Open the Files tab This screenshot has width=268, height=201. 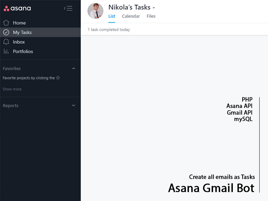(x=151, y=16)
